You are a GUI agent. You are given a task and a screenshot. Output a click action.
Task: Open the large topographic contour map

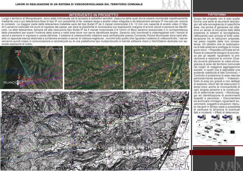coord(95,131)
